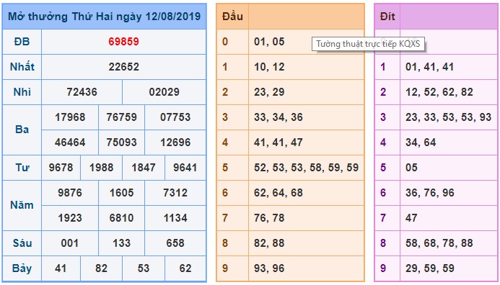Click the 'Nhất' row label
The image size is (500, 285).
pyautogui.click(x=22, y=67)
